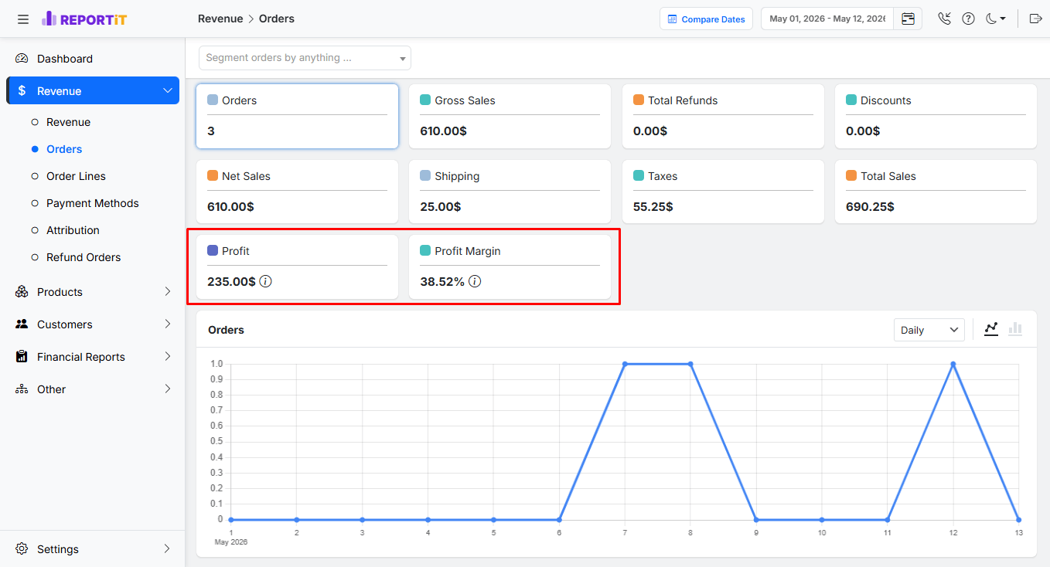Viewport: 1050px width, 567px height.
Task: Open the Daily interval dropdown
Action: click(x=929, y=330)
